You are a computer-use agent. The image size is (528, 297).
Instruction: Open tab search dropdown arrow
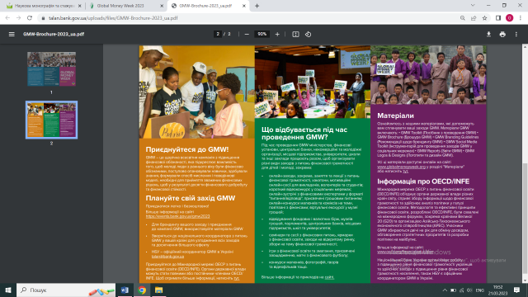tap(473, 6)
